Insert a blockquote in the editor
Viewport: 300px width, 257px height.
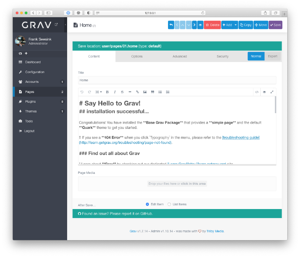pos(152,92)
